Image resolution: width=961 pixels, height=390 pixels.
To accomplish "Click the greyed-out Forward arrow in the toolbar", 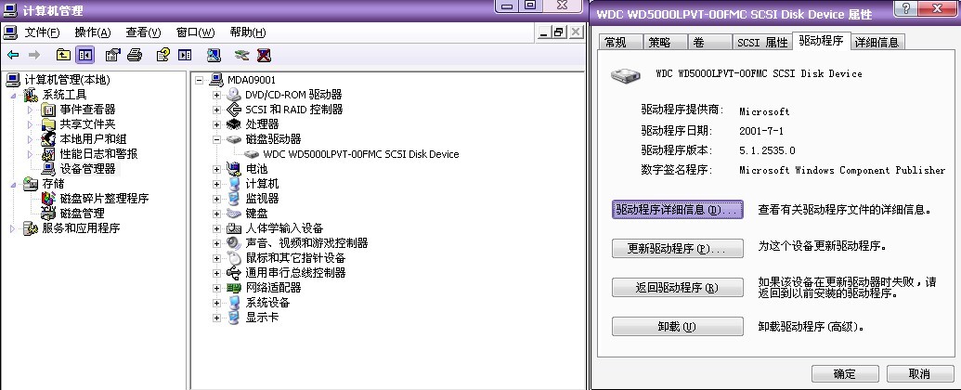I will pyautogui.click(x=34, y=55).
